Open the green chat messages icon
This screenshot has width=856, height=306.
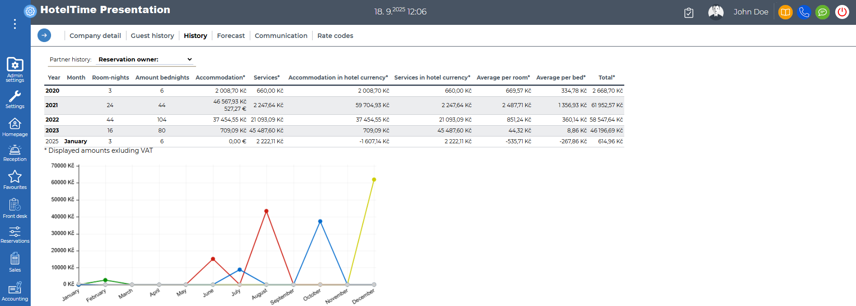(x=823, y=12)
